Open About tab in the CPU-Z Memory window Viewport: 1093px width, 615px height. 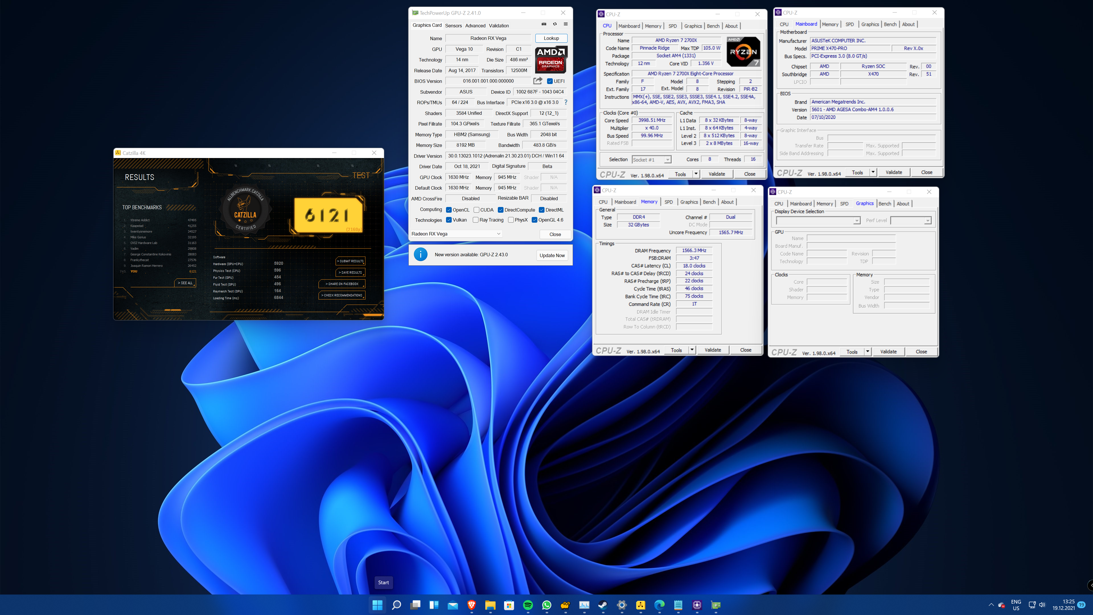click(x=727, y=202)
